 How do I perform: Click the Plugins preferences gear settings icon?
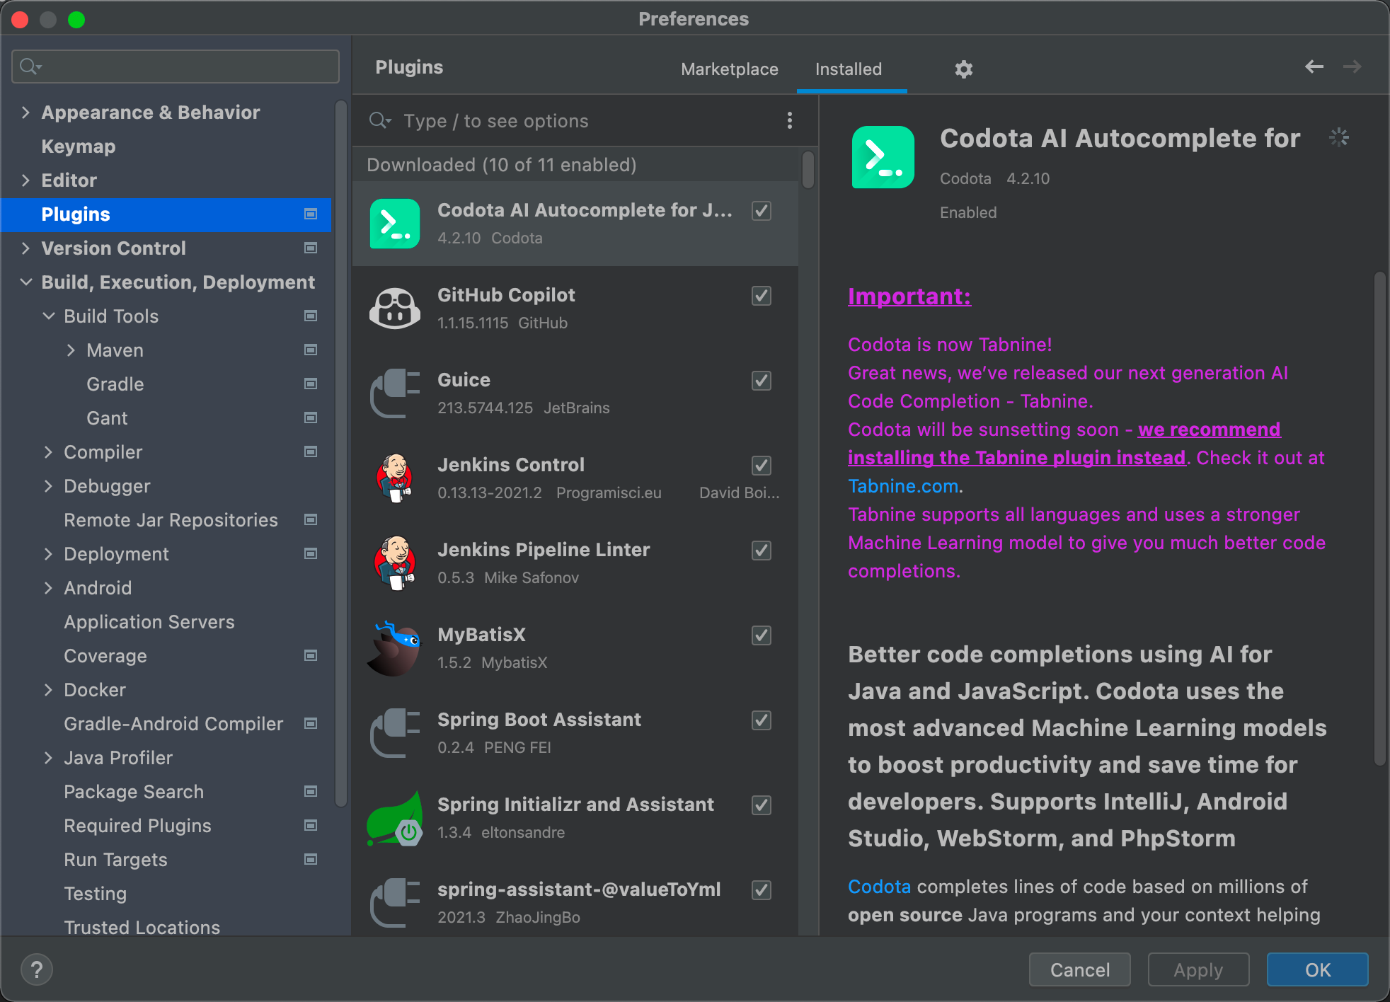tap(964, 69)
